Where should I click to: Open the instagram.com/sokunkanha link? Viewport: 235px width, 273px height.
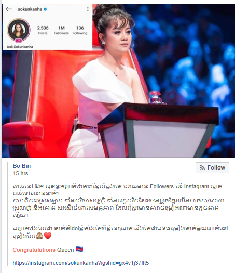81,263
